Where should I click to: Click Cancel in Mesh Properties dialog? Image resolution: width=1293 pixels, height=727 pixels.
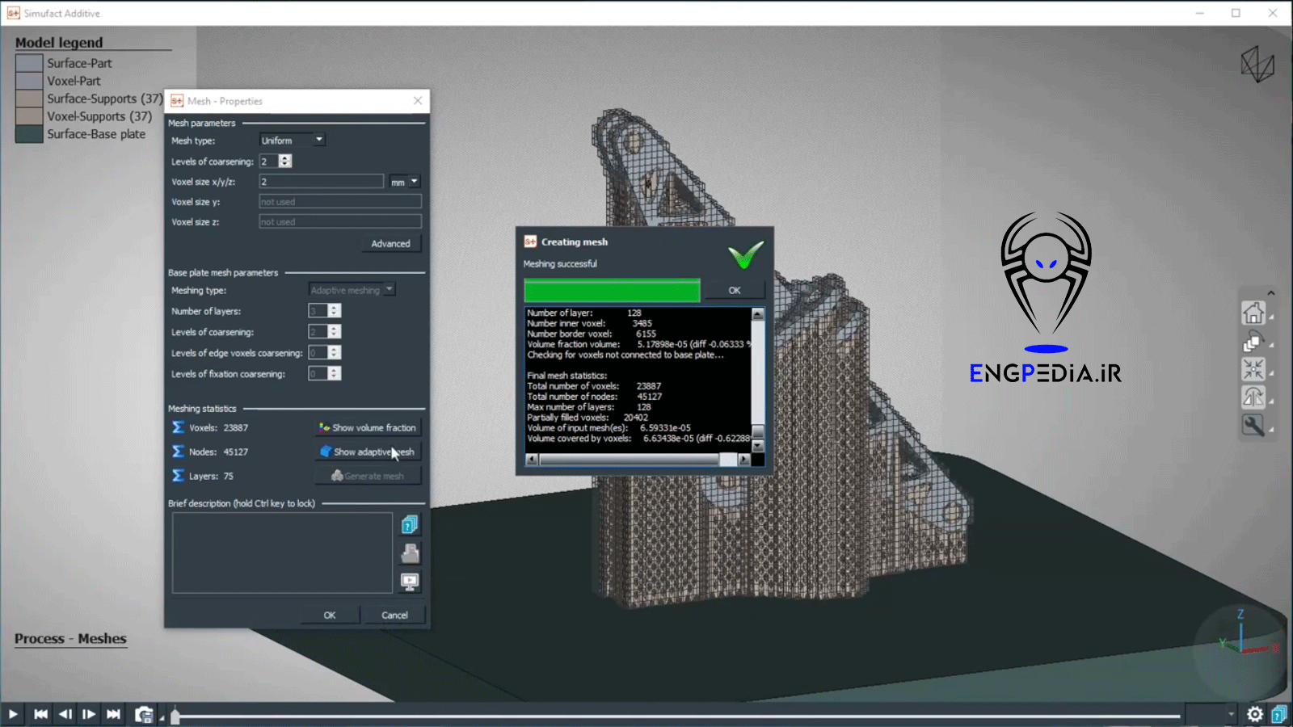coord(394,615)
